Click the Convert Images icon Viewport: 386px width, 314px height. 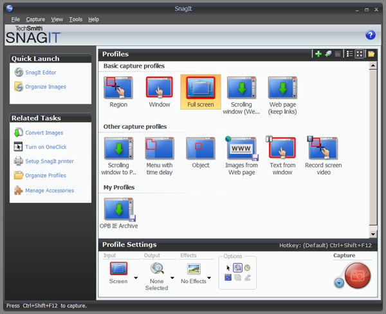point(19,133)
